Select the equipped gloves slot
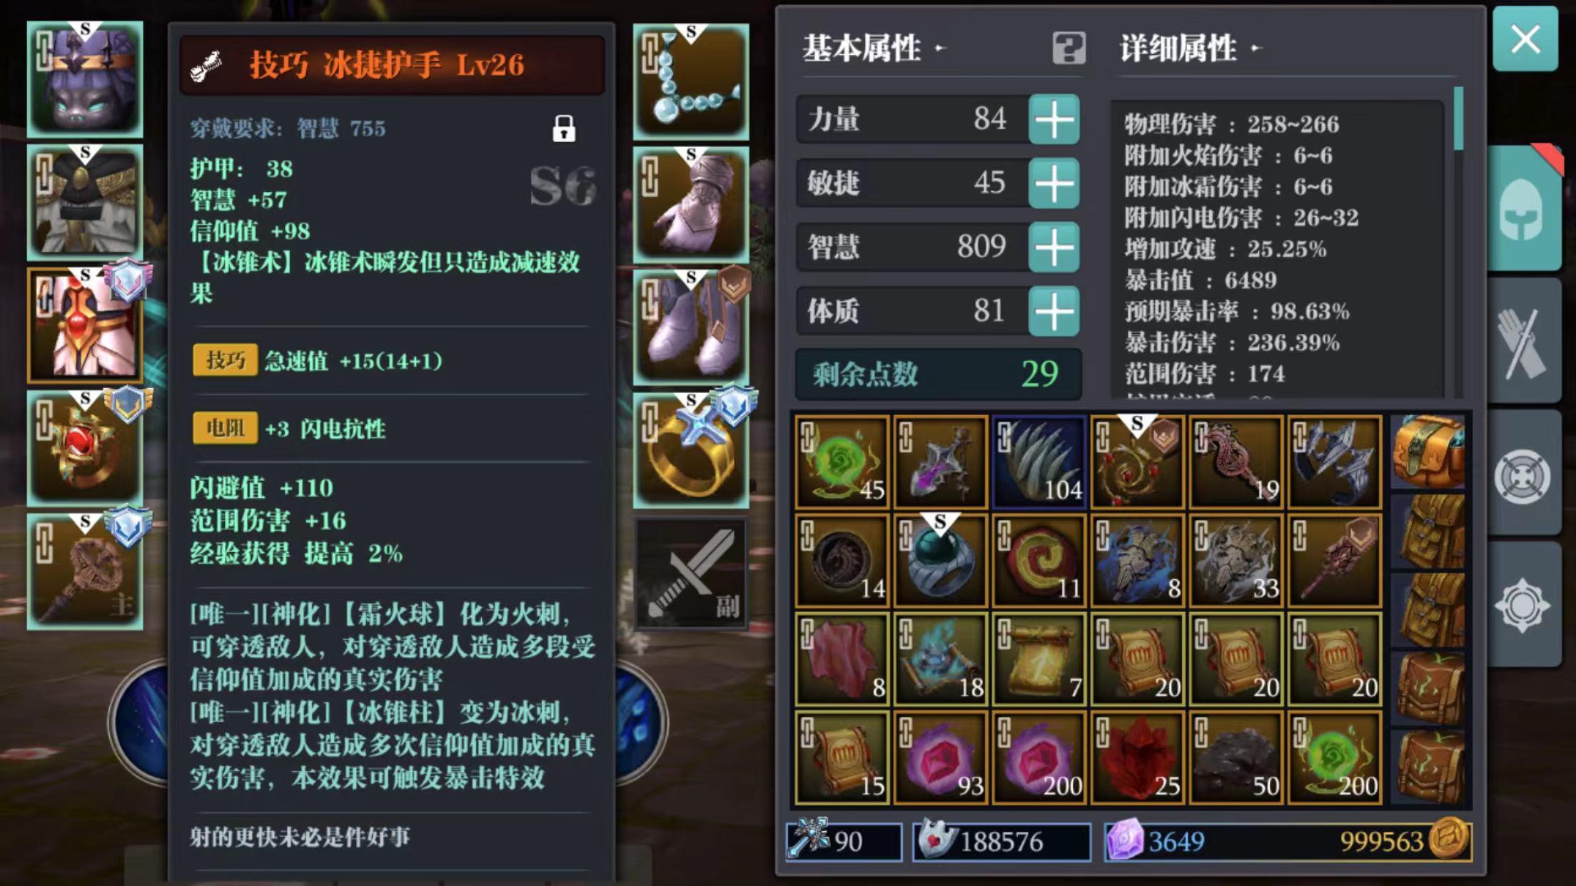1576x886 pixels. [691, 205]
